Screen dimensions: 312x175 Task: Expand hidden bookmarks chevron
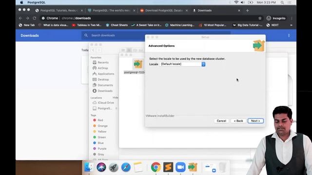(x=292, y=25)
